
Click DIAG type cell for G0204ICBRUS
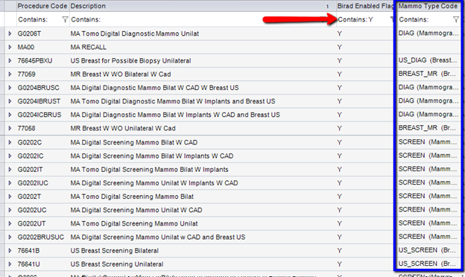[428, 115]
